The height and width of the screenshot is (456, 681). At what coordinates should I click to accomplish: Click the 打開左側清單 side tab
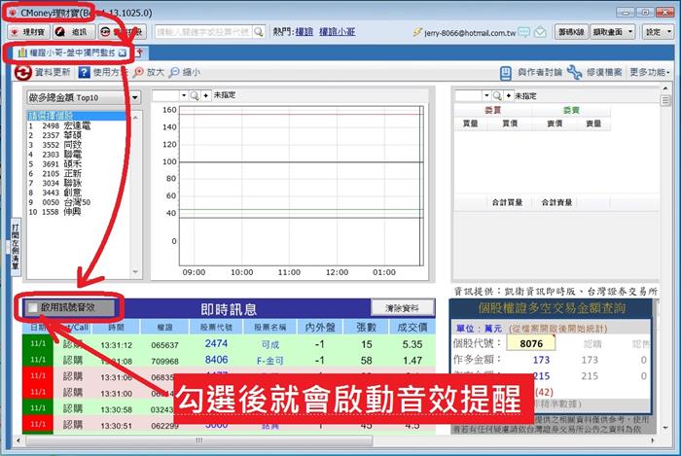point(16,246)
